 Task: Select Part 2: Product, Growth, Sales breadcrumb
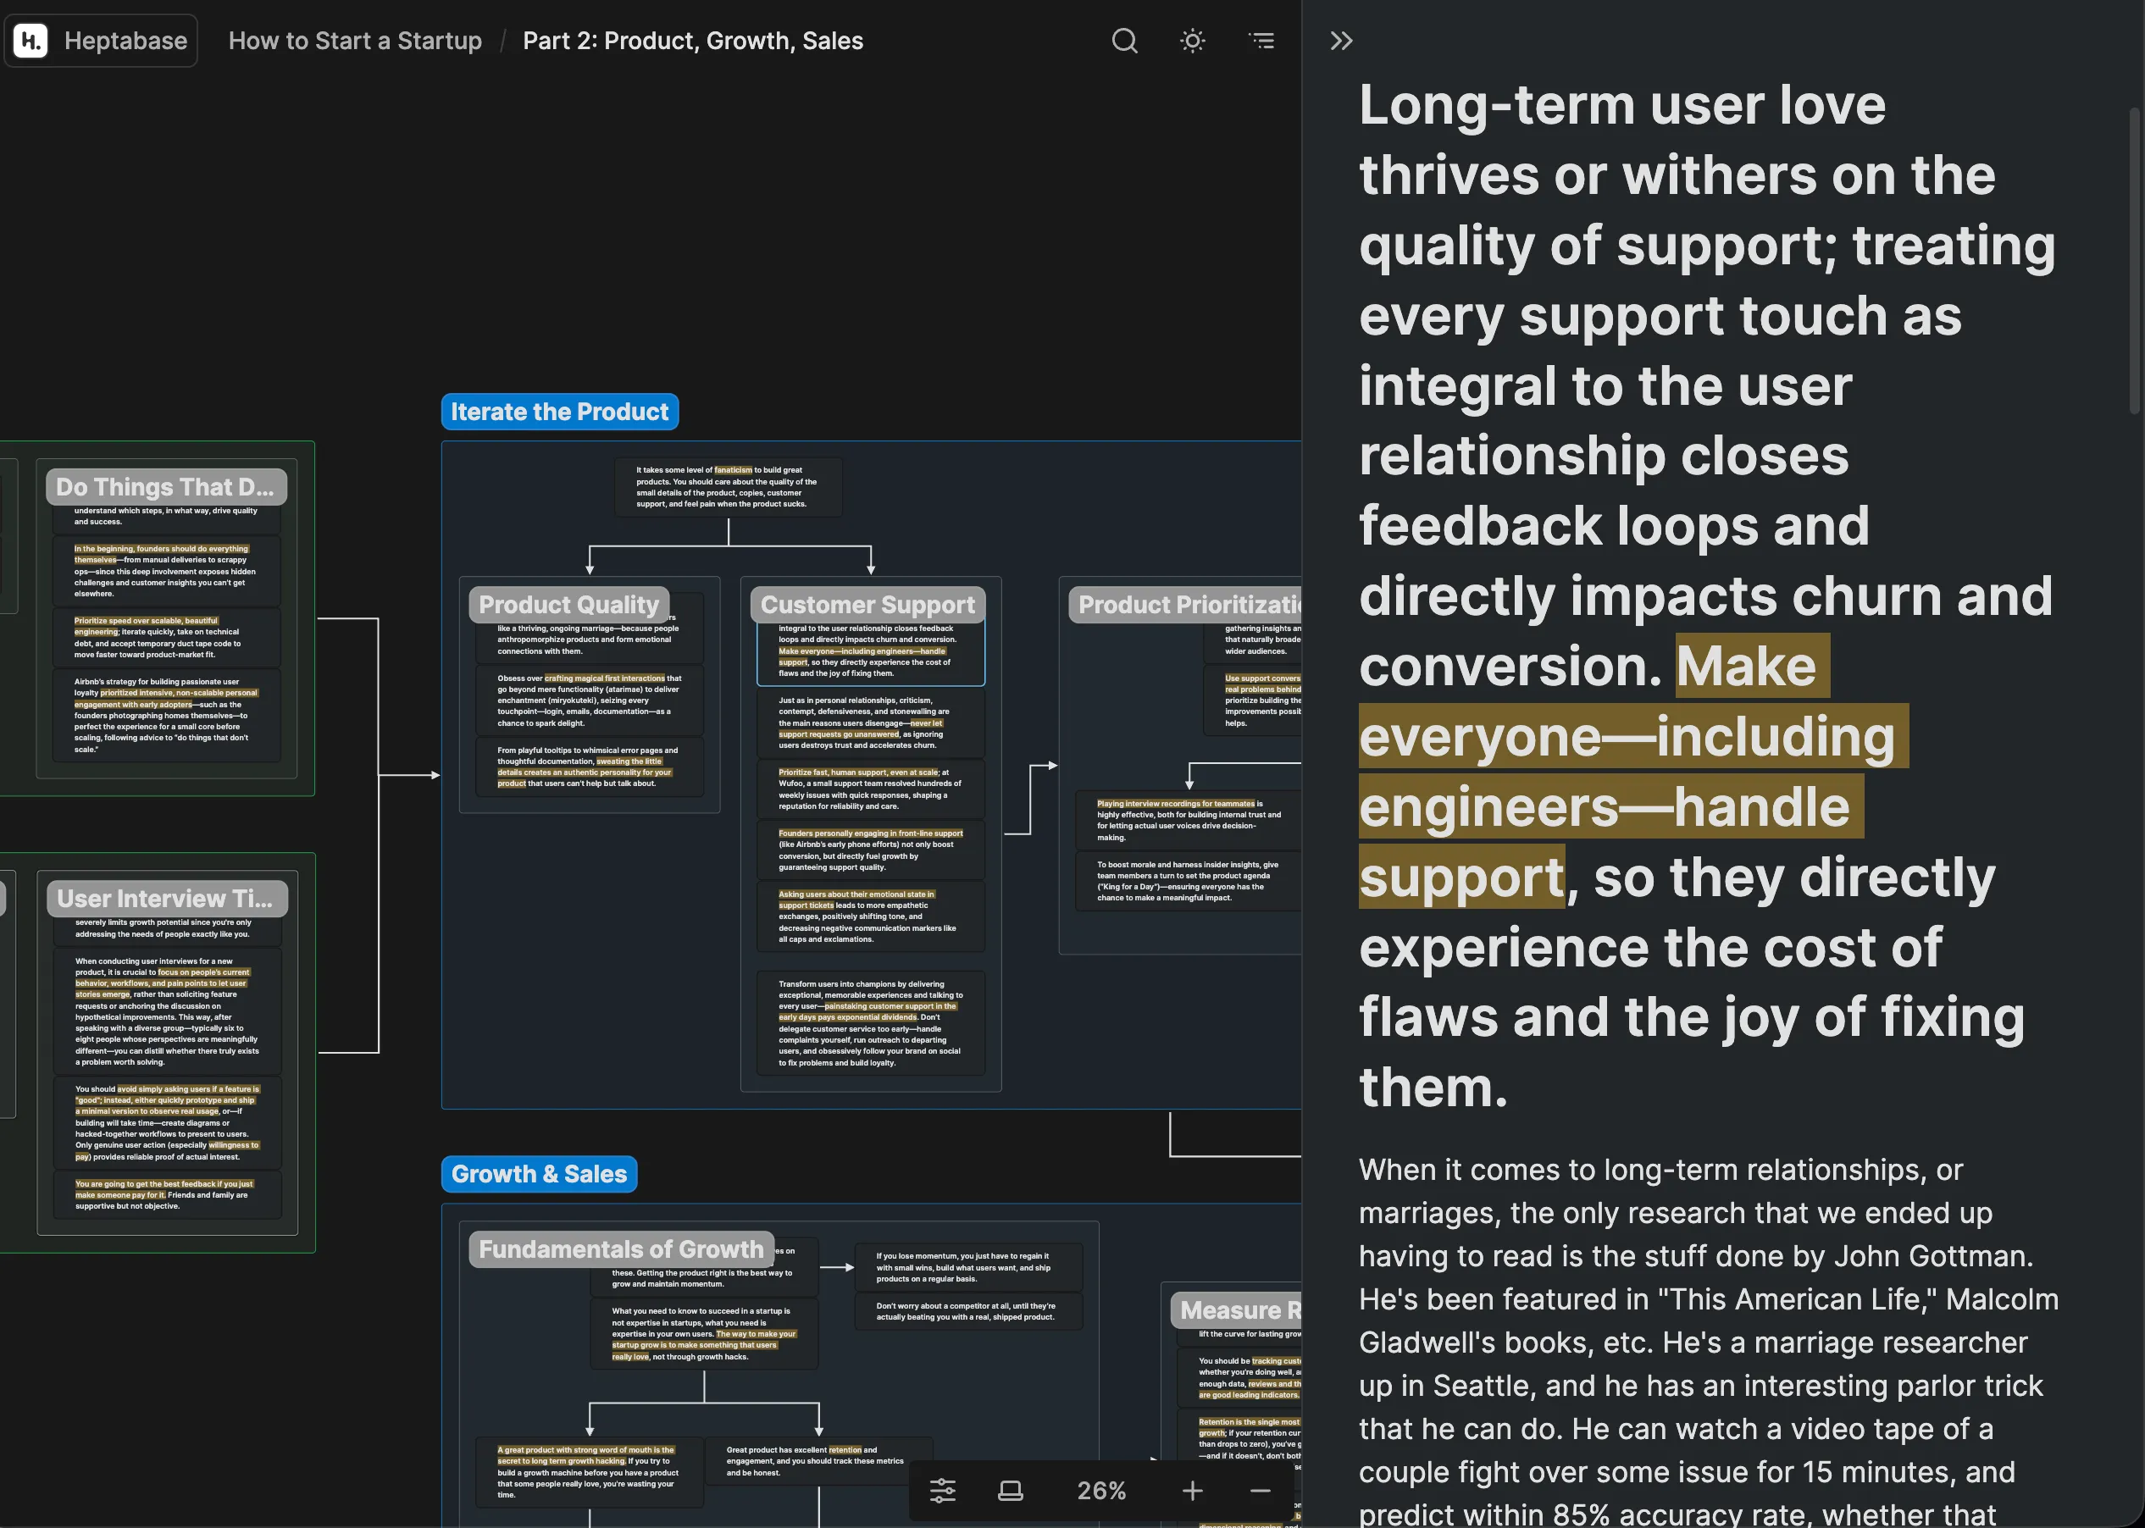pyautogui.click(x=693, y=41)
